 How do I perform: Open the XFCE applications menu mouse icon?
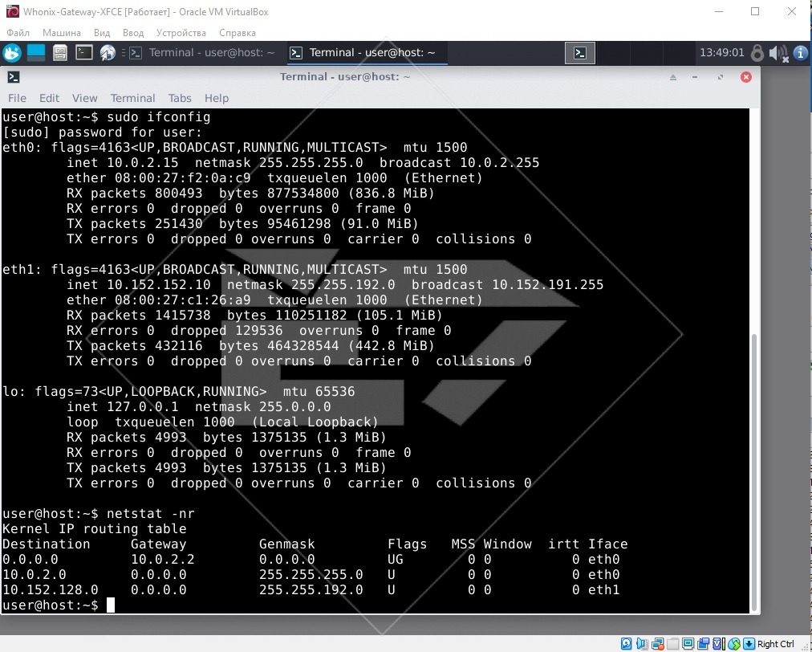coord(12,53)
